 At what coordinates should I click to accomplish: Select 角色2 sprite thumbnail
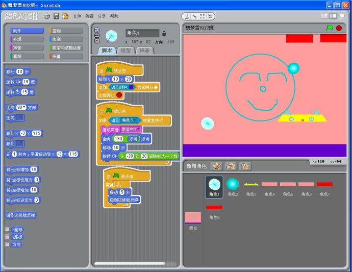tap(233, 186)
